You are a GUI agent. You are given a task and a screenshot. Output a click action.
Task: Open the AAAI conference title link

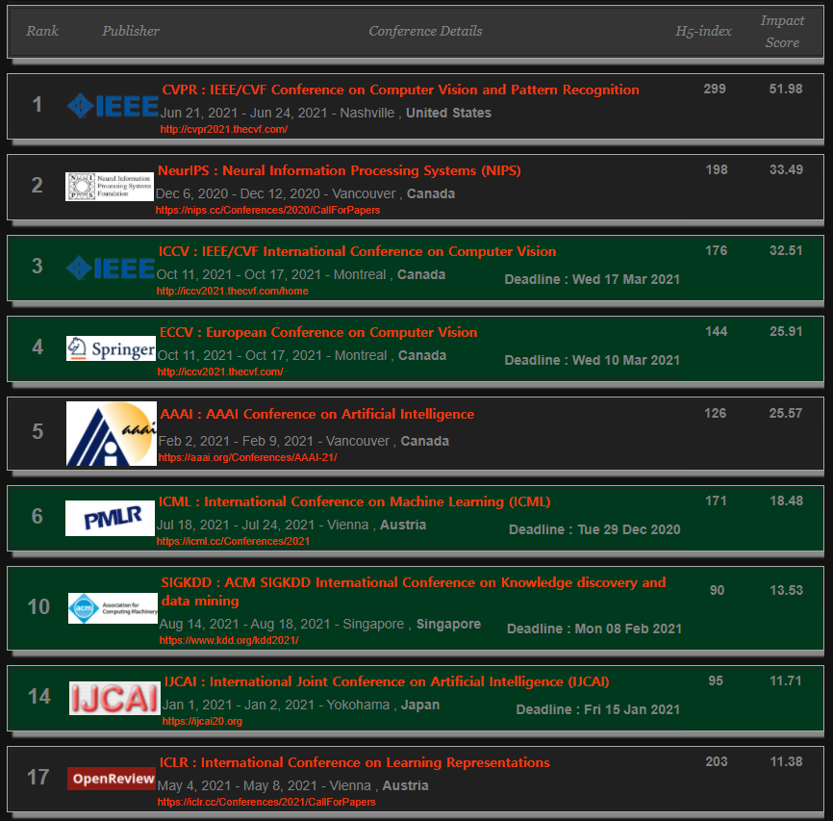point(317,414)
